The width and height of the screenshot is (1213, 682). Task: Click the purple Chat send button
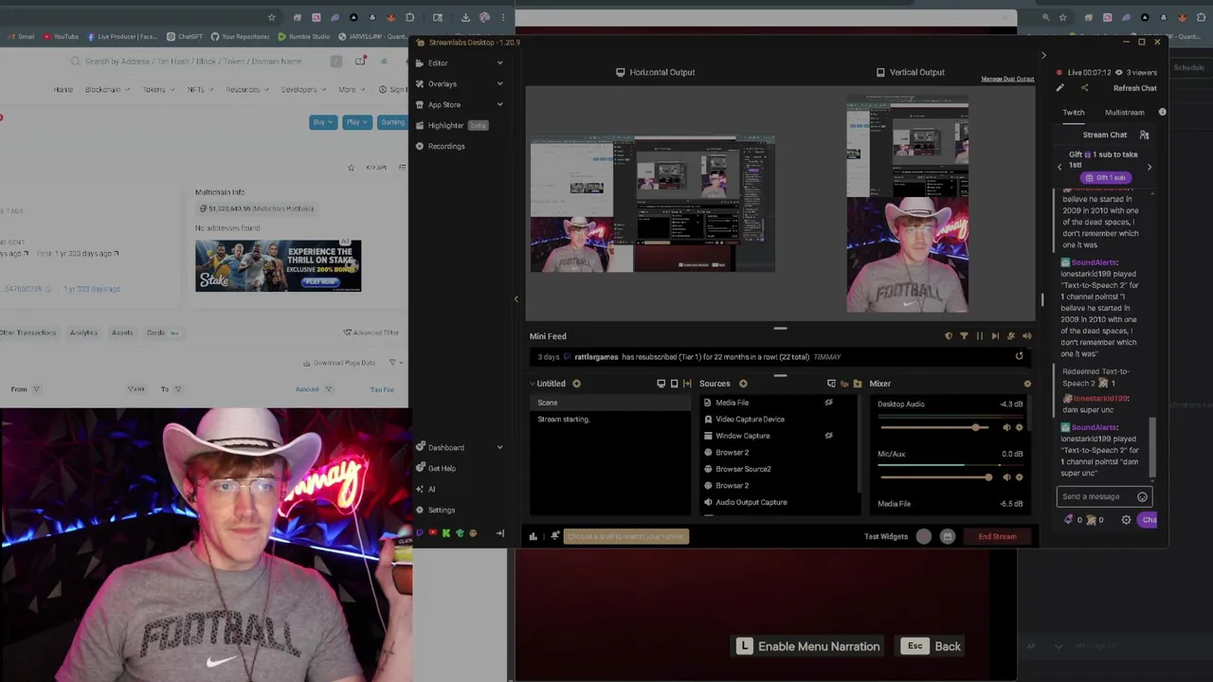point(1149,519)
